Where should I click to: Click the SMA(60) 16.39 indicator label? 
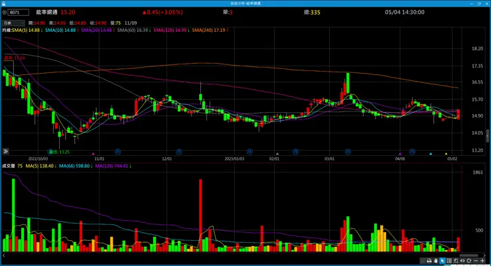pyautogui.click(x=134, y=31)
